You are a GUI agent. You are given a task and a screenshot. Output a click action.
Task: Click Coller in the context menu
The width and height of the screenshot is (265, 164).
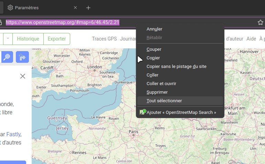click(x=152, y=75)
